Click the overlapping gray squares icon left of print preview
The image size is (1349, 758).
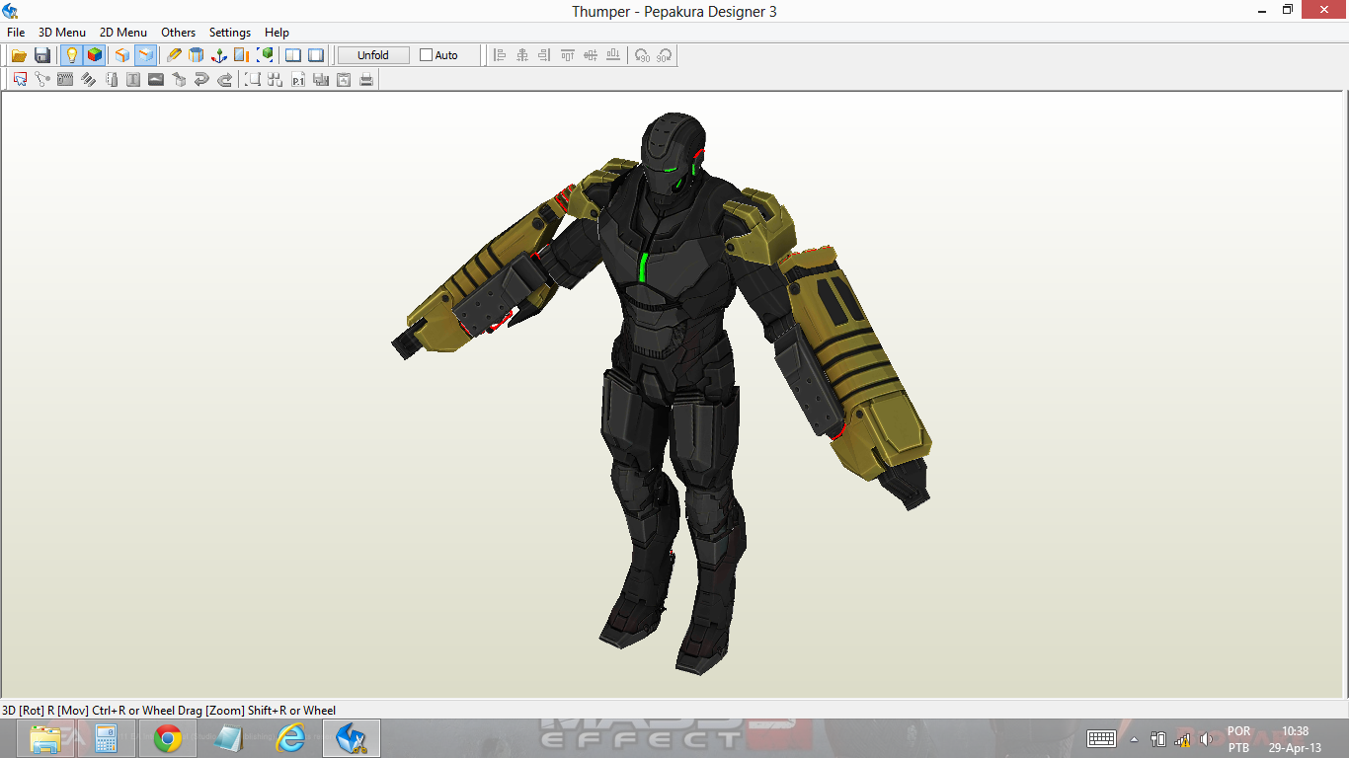[321, 79]
